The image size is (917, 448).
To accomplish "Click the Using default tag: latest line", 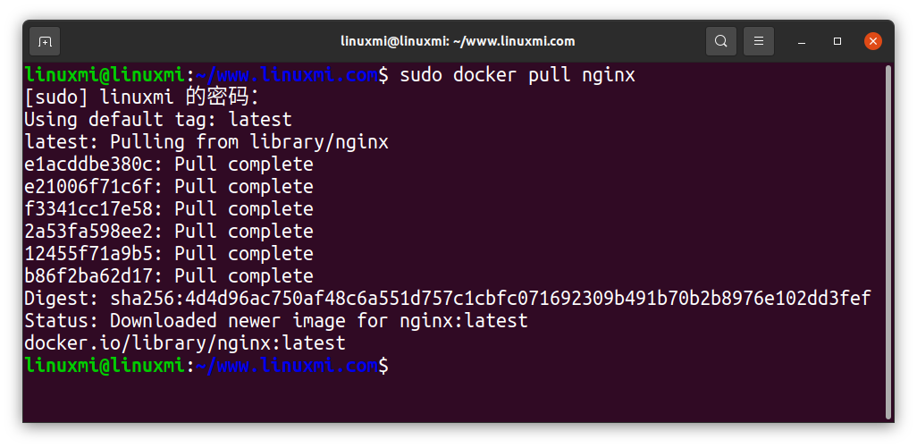I will pos(157,120).
